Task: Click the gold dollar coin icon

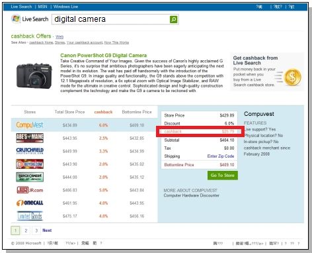Action: pyautogui.click(x=292, y=77)
